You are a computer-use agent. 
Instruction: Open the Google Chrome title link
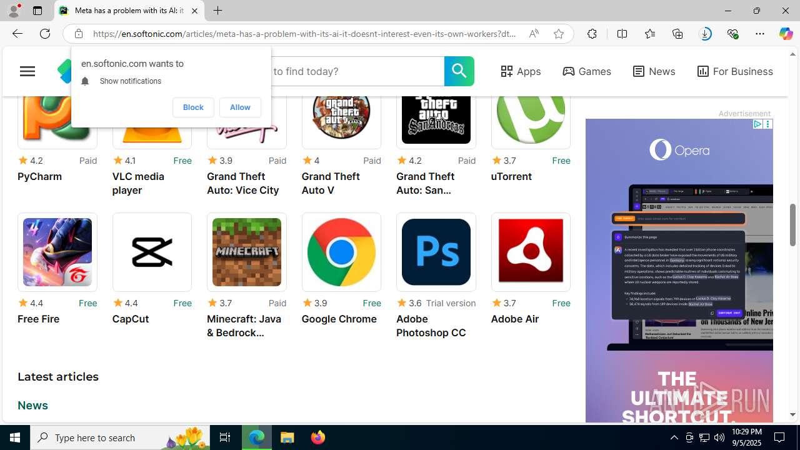(x=339, y=319)
